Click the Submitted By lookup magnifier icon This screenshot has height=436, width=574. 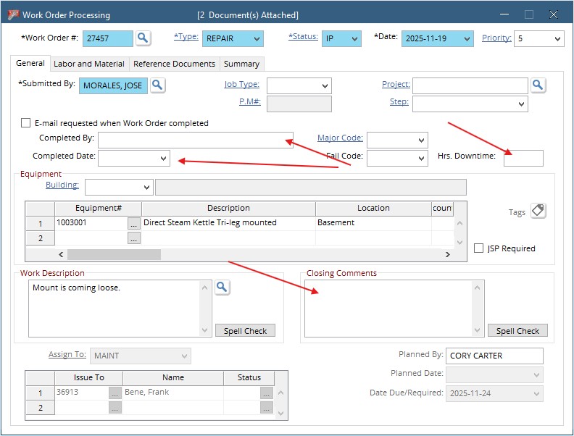click(x=157, y=85)
